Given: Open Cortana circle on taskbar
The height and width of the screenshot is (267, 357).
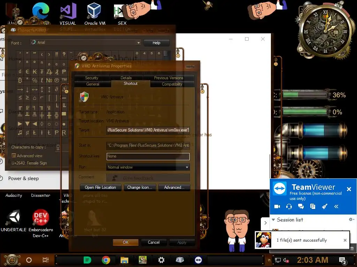Looking at the screenshot, I should [x=29, y=260].
